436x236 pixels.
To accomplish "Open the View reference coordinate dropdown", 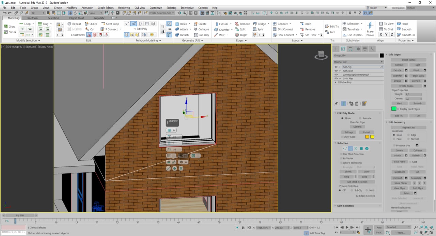I will click(96, 13).
